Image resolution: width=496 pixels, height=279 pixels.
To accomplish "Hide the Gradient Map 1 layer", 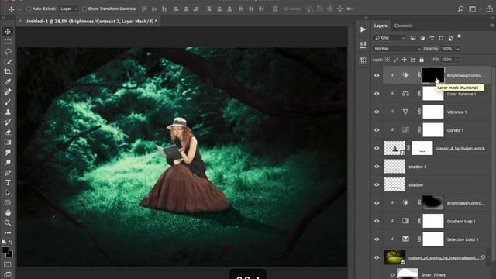I will coord(377,221).
